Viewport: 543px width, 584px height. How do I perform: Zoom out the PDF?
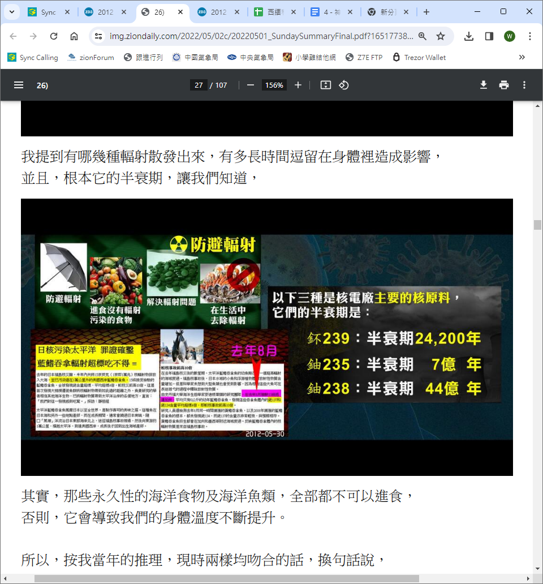251,85
